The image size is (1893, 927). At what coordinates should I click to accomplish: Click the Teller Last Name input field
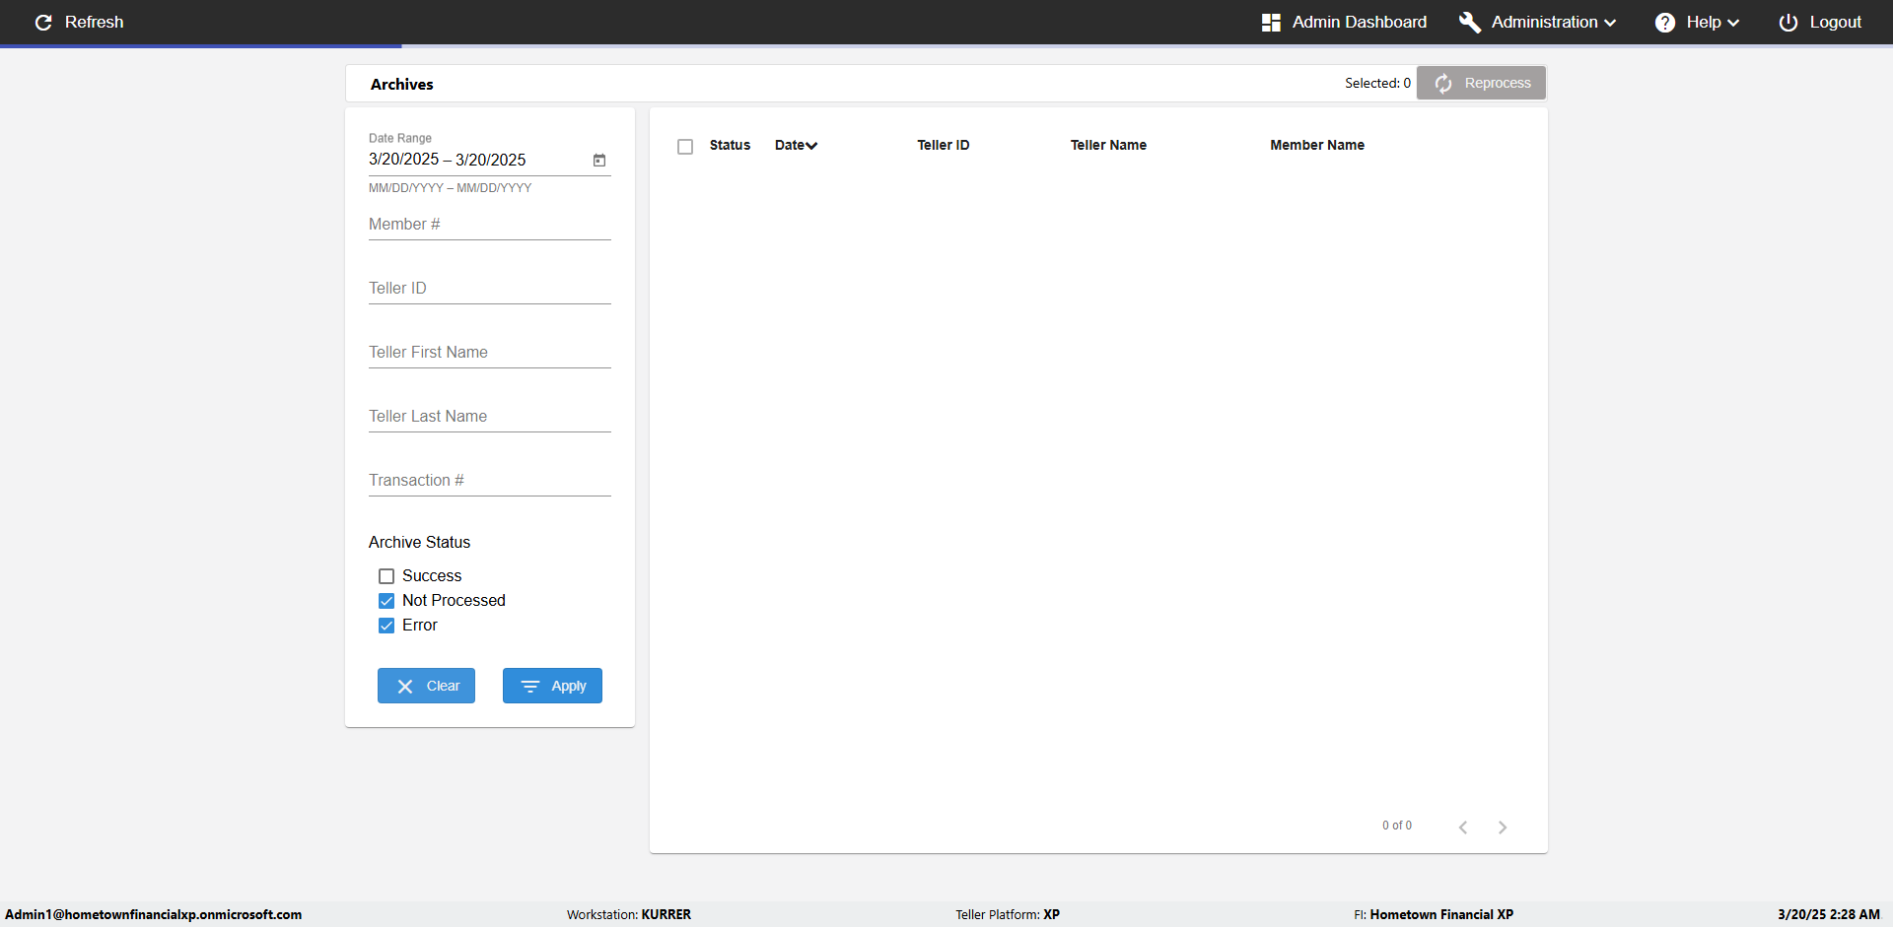[x=490, y=417]
